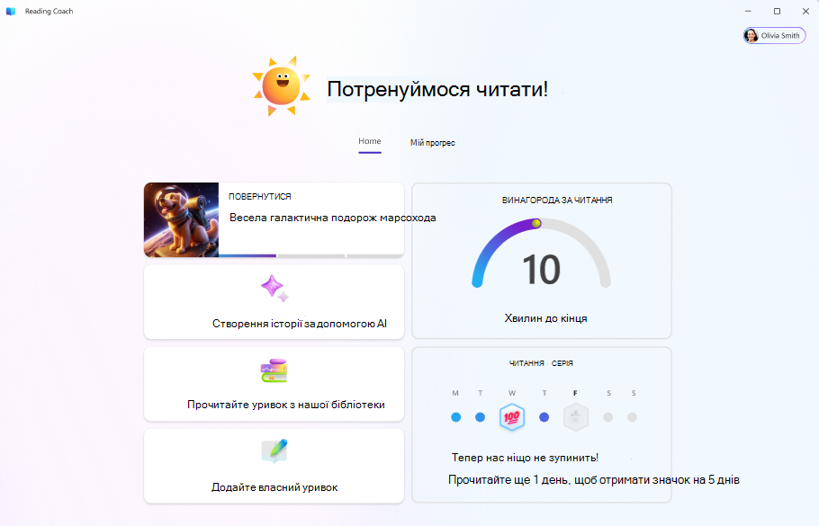Click the ВИНАГОРОДА ЗА ЧИТАННЯ heading

557,200
